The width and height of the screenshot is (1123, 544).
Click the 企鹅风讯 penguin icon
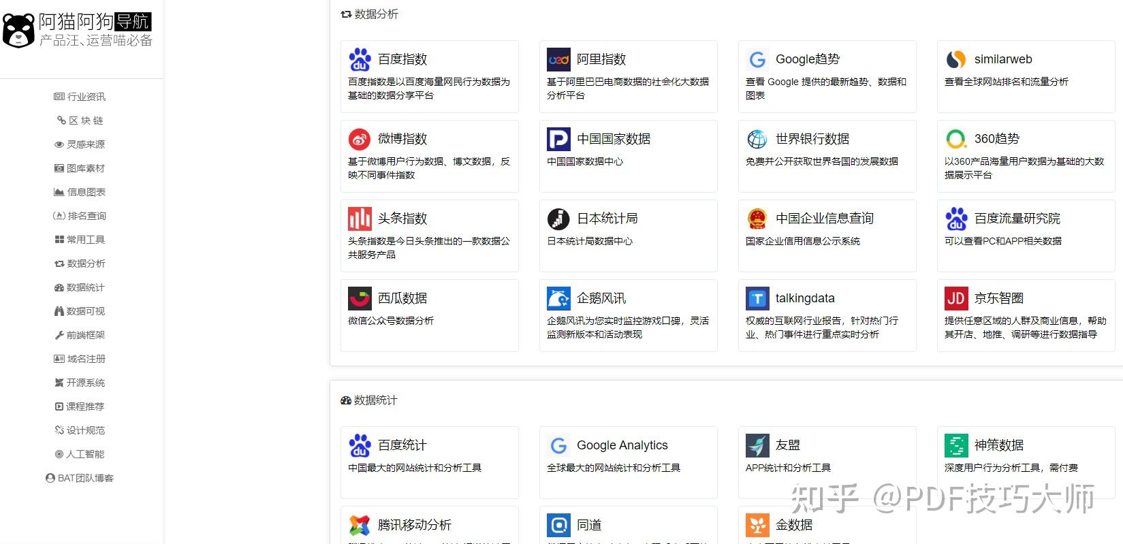(558, 299)
